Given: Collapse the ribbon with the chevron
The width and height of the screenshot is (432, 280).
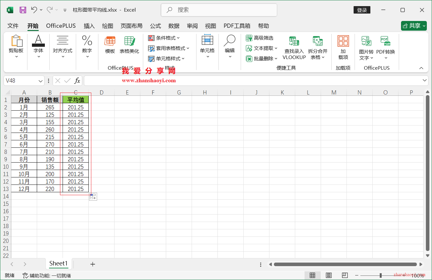Looking at the screenshot, I should point(421,68).
